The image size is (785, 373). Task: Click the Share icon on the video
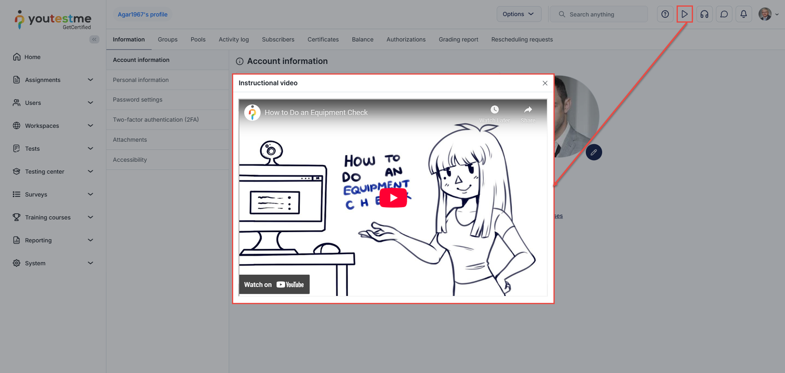pyautogui.click(x=528, y=110)
